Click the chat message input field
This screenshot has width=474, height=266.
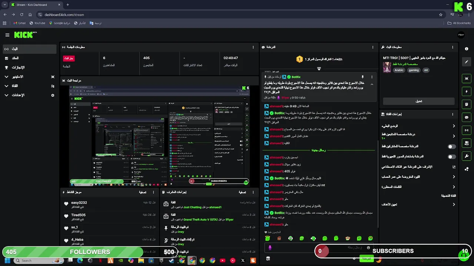point(318,248)
